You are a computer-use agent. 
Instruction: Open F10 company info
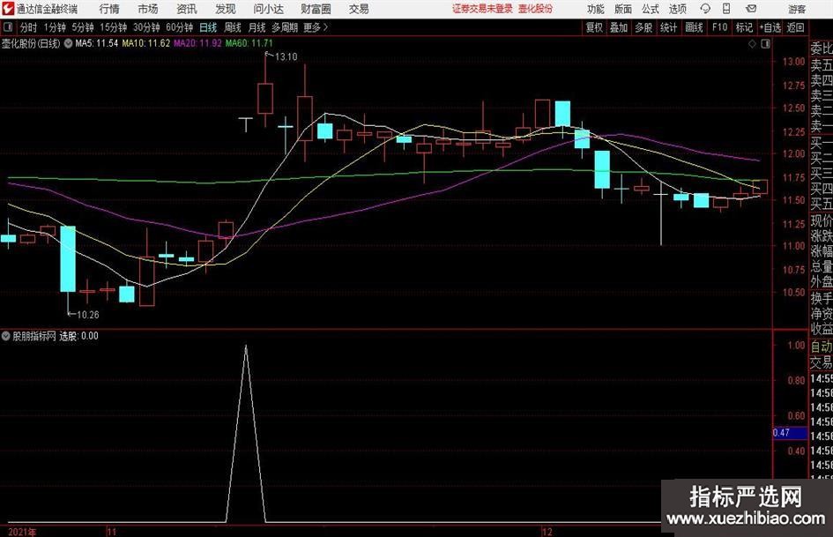tap(719, 27)
